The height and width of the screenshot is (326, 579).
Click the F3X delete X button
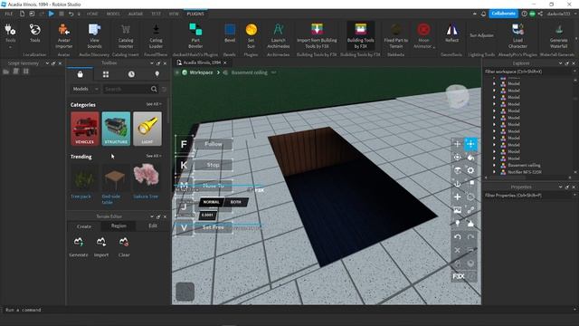click(457, 250)
